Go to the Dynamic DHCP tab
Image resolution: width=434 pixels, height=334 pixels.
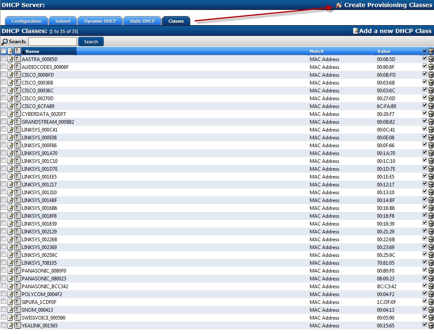click(100, 21)
